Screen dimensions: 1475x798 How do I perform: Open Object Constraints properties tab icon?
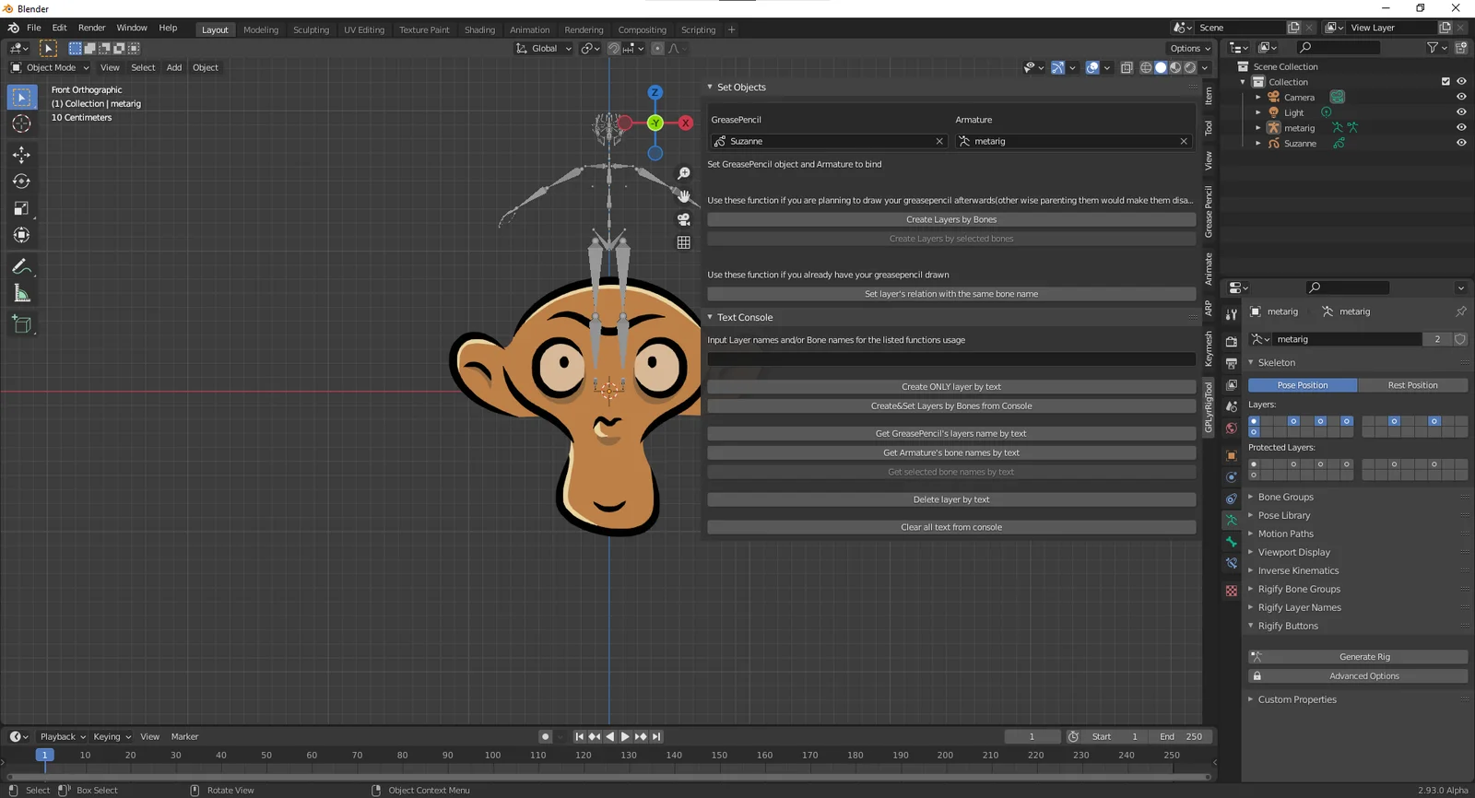[1232, 499]
